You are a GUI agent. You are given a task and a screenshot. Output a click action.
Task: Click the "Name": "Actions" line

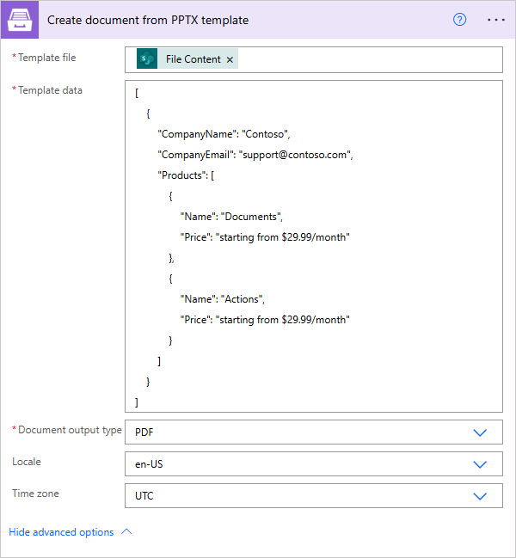pyautogui.click(x=223, y=299)
